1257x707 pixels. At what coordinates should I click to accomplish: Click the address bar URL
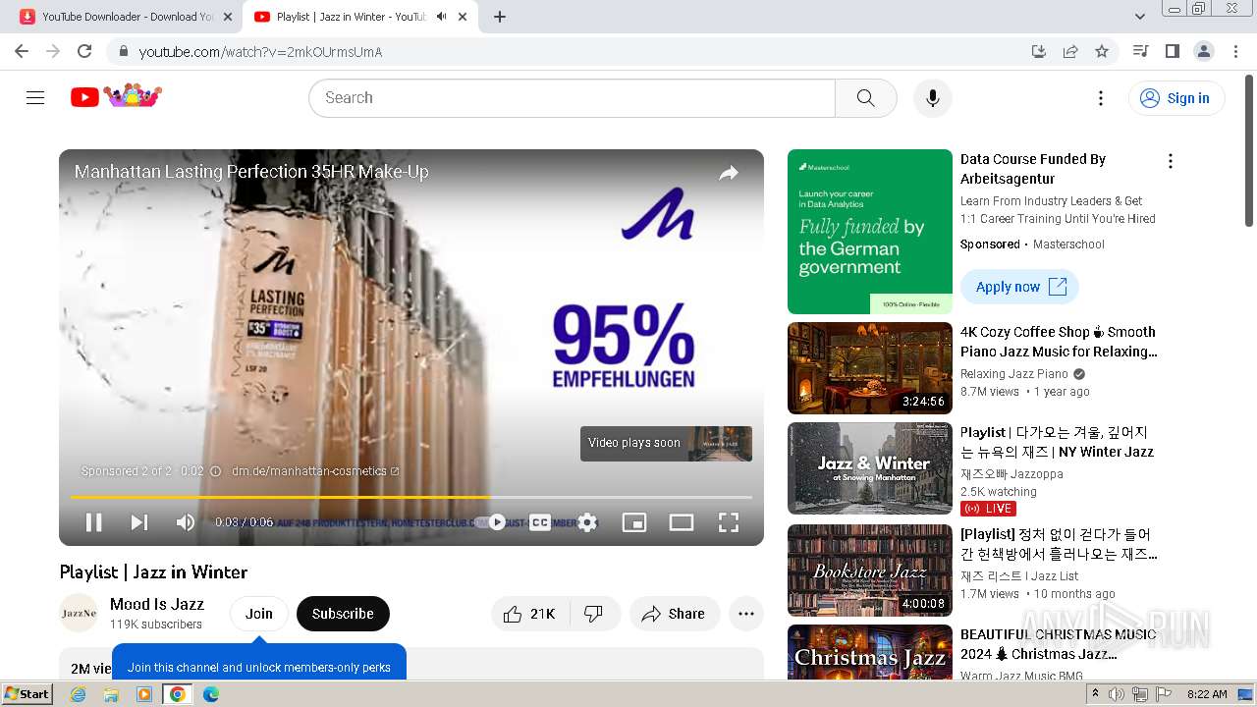pyautogui.click(x=260, y=52)
